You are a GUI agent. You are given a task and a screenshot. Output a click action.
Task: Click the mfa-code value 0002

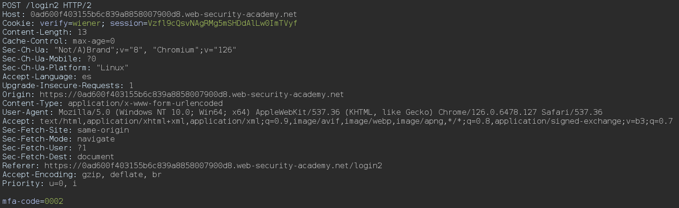tap(53, 201)
